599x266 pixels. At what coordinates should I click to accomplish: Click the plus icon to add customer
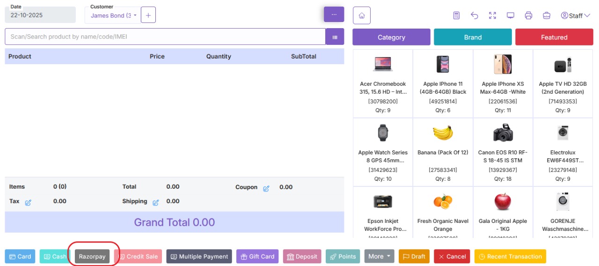(148, 15)
